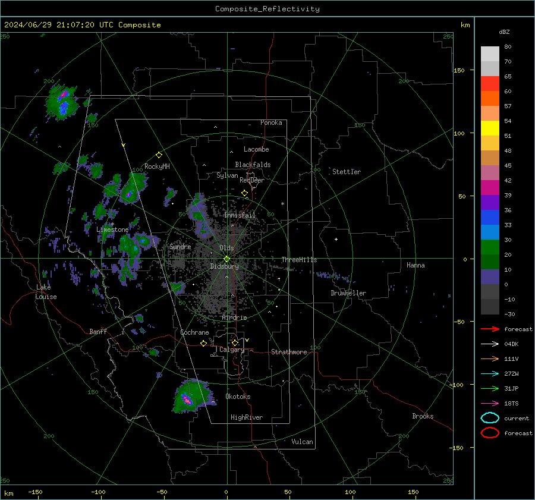Click the Drumheller label
The height and width of the screenshot is (500, 535).
pyautogui.click(x=348, y=293)
